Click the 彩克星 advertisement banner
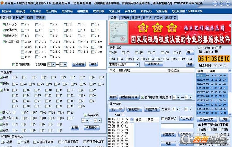Screen dimensions: 232x147 pos(170,33)
